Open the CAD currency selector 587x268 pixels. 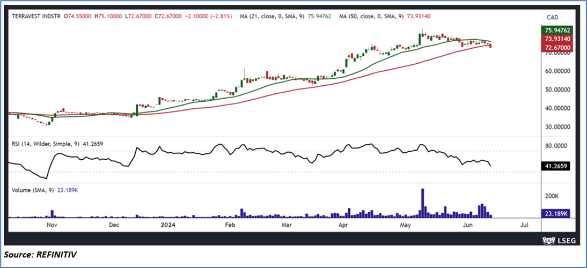[x=558, y=17]
